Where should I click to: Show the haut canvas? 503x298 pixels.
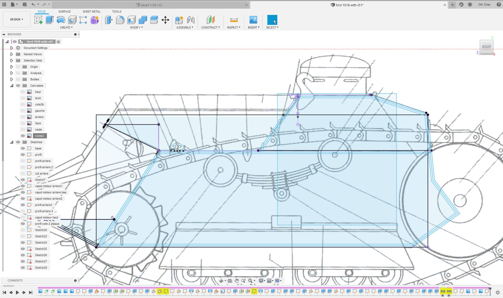[x=23, y=92]
